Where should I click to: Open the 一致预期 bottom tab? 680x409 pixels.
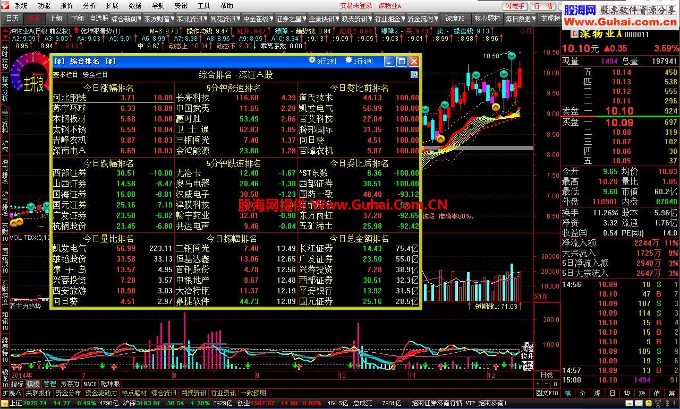pyautogui.click(x=253, y=393)
